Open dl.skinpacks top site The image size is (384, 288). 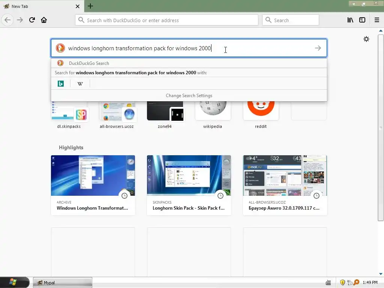point(69,115)
